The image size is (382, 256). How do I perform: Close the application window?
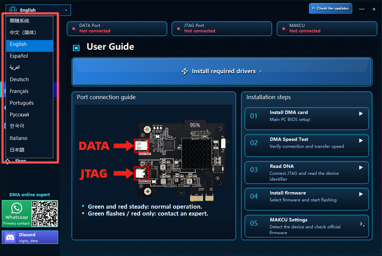[x=374, y=9]
